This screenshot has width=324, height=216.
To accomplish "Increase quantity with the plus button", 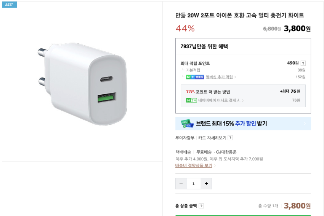I will pyautogui.click(x=206, y=184).
